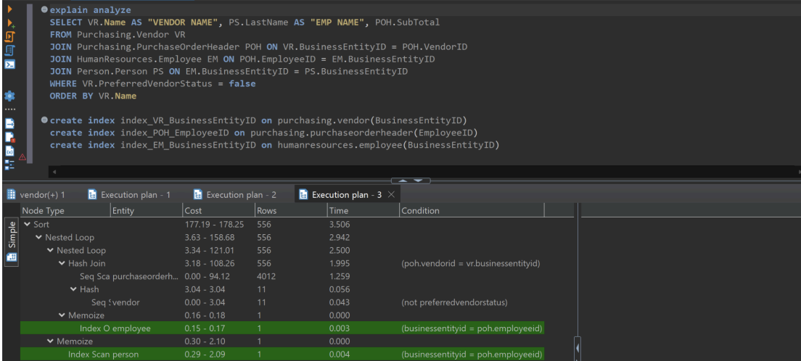Select the Seq Scan purchaseorderheader row
Screen dimensions: 801x361
(x=282, y=276)
